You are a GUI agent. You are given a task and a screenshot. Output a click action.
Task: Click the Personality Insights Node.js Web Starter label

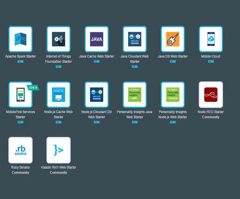pos(173,114)
